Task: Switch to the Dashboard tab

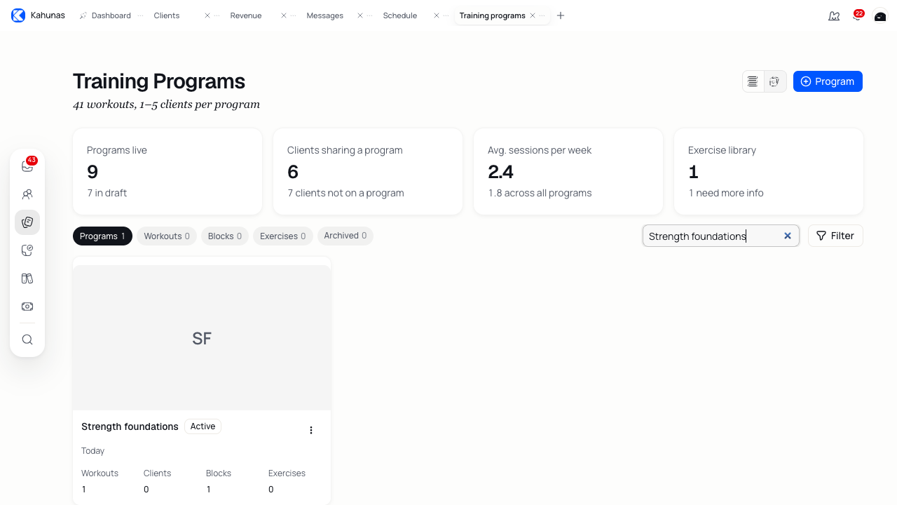Action: (111, 15)
